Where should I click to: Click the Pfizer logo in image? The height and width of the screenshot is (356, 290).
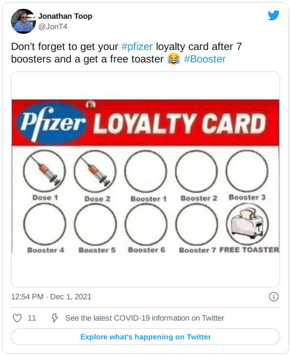52,123
